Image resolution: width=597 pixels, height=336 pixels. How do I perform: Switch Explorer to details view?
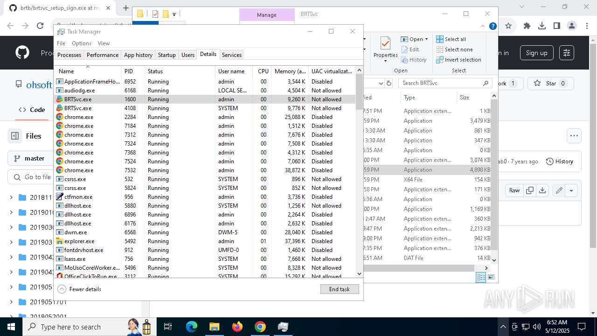[x=481, y=277]
